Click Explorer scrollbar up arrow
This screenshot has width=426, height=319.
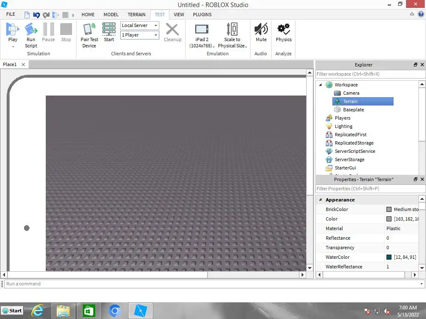(x=422, y=84)
